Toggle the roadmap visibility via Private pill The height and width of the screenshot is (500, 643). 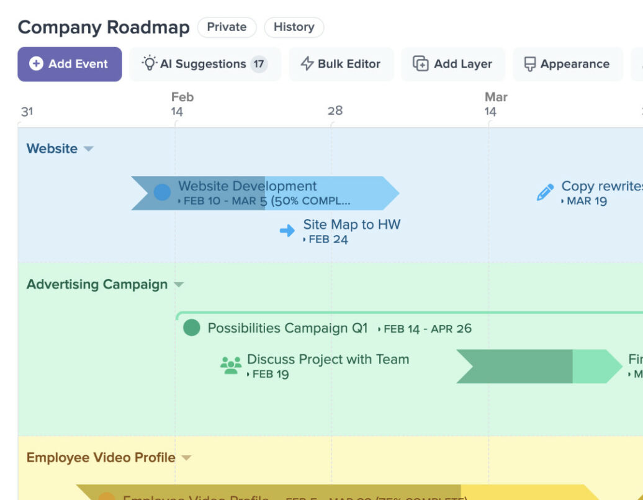227,27
